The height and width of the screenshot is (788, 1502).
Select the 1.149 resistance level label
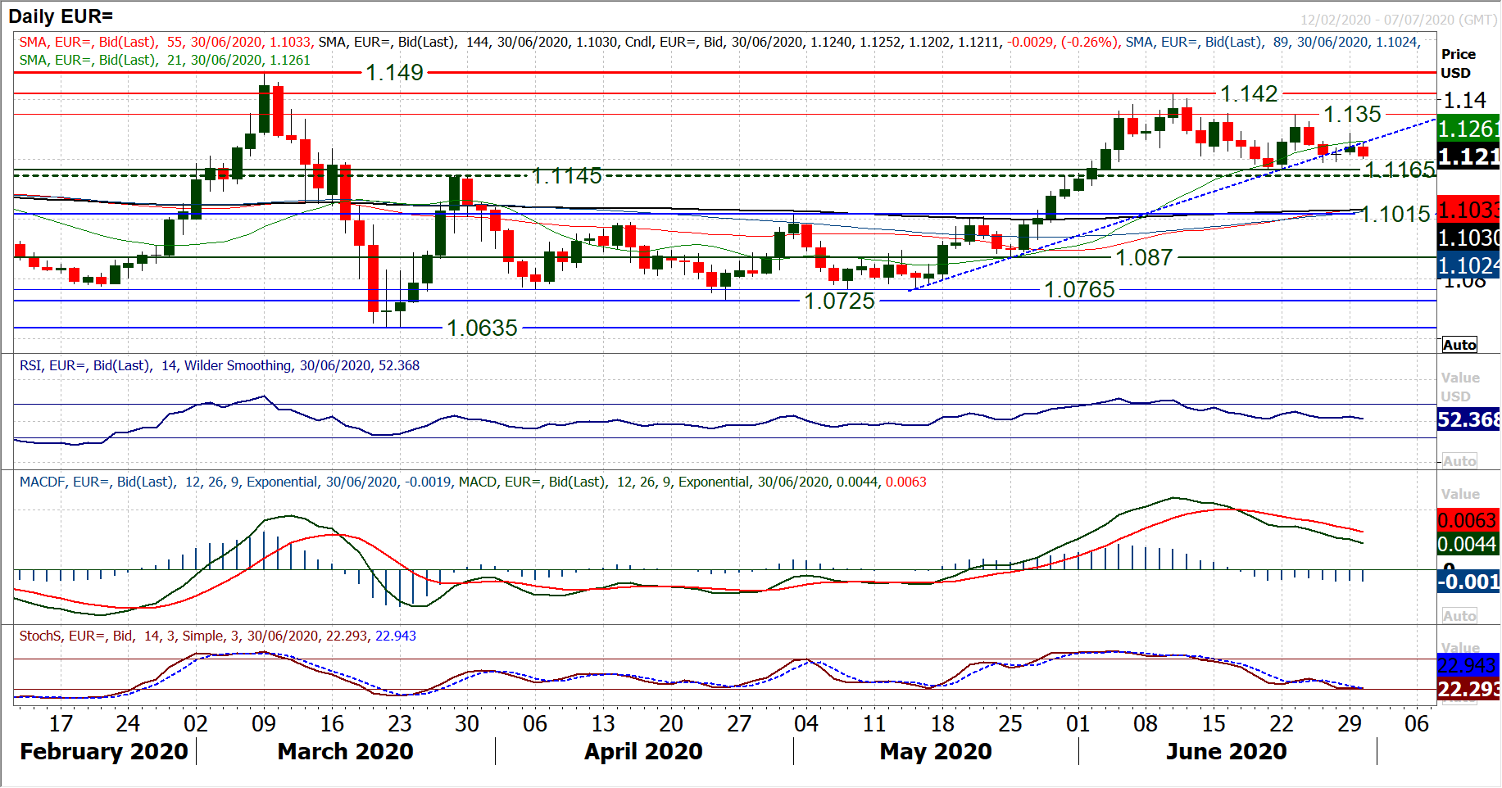click(x=394, y=73)
